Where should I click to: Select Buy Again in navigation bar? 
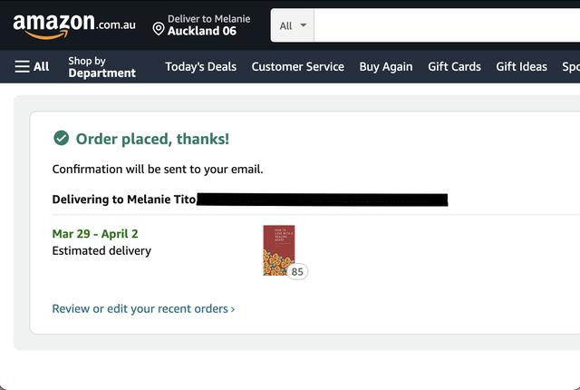tap(385, 66)
